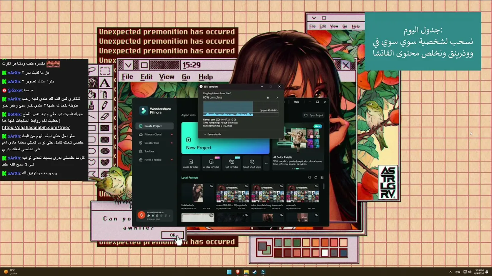Go to Creator Hub in the sidebar
Screen dimensions: 492x276
point(155,143)
